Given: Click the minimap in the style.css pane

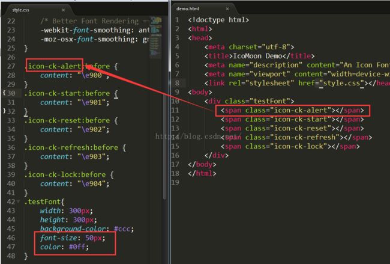Looking at the screenshot, I should point(156,37).
